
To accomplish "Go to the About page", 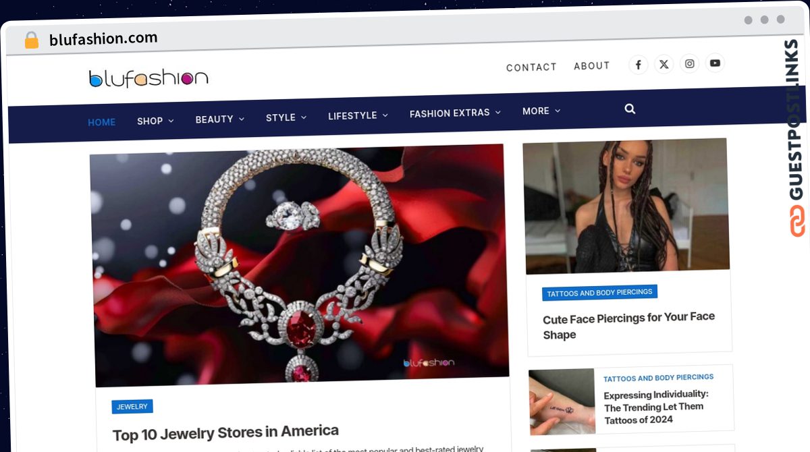I will [592, 65].
